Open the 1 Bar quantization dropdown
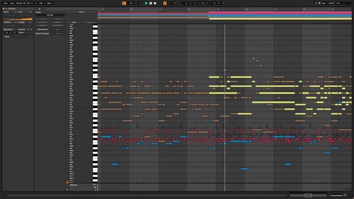Image resolution: width=354 pixels, height=199 pixels. 50,3
